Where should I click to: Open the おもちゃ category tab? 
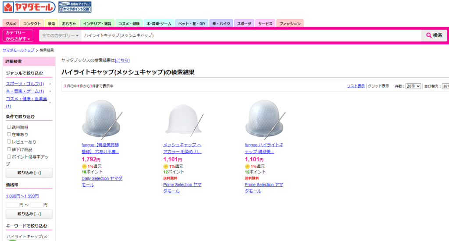coord(69,24)
